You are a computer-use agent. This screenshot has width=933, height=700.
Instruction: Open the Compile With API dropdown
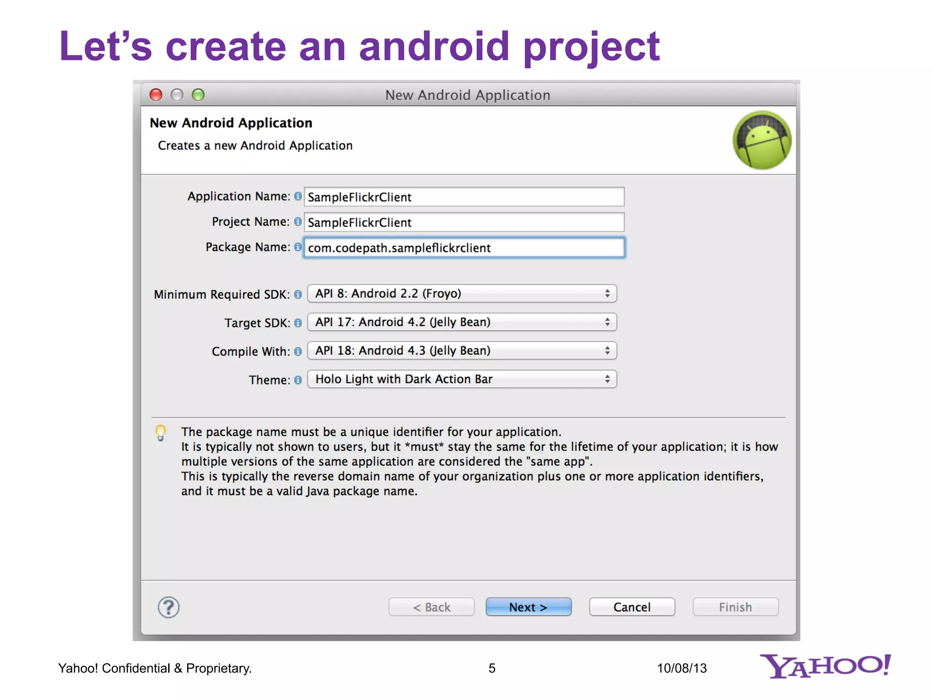pos(462,350)
